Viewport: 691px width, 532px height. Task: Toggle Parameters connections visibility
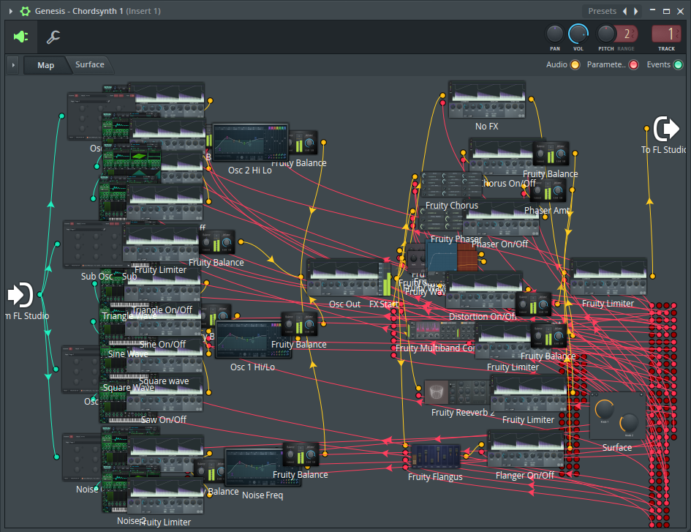[x=634, y=65]
